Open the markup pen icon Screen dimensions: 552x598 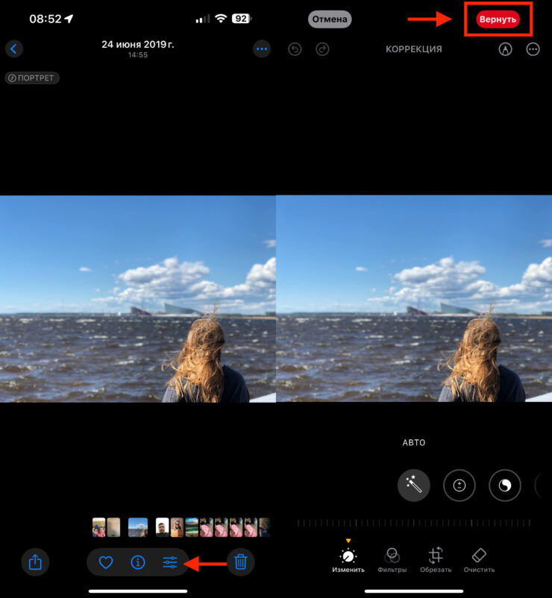[x=506, y=49]
